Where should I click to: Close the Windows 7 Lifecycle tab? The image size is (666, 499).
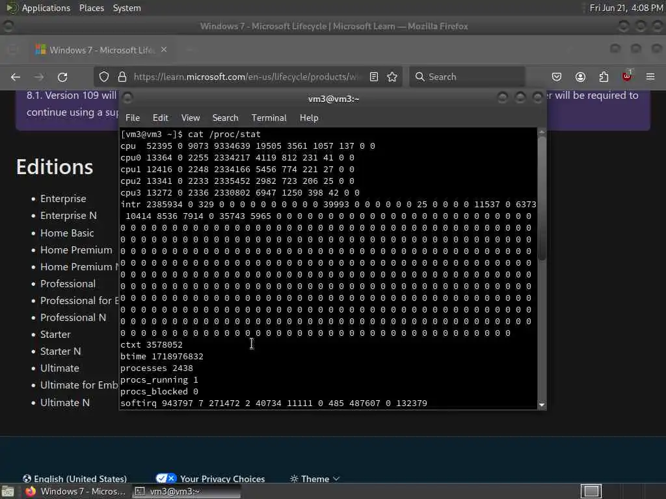tap(164, 49)
